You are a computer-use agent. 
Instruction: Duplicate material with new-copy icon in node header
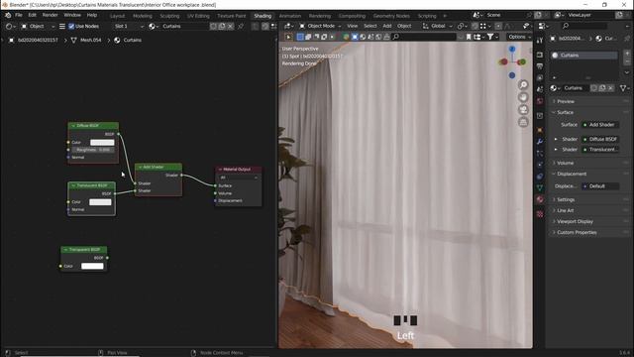[x=222, y=26]
